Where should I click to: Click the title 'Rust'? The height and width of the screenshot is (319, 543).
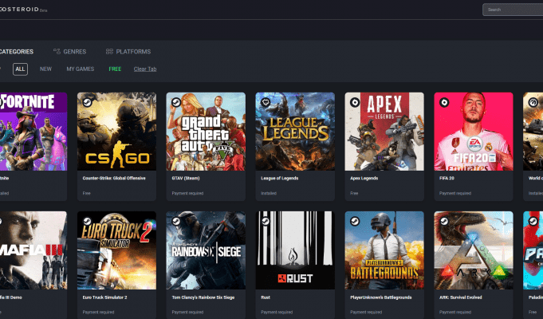click(266, 297)
